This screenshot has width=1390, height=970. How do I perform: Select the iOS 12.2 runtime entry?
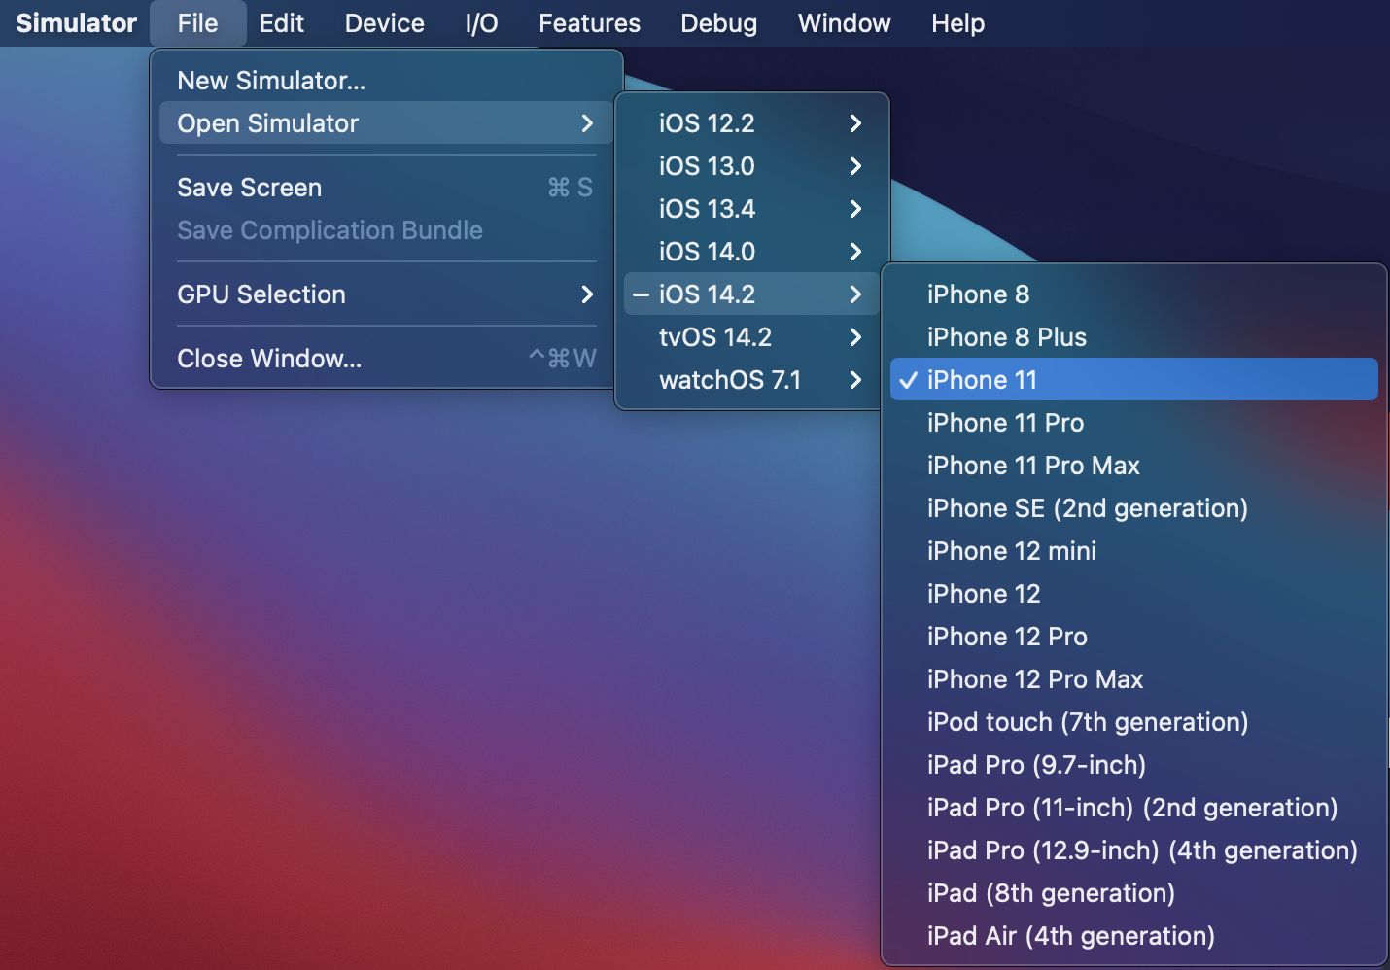(751, 123)
